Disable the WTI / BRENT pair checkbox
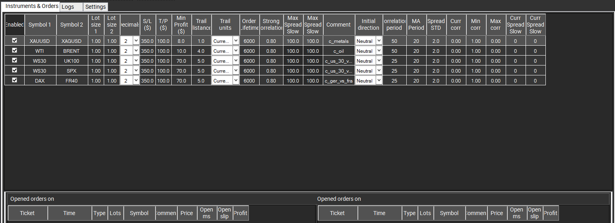This screenshot has height=223, width=615. [x=15, y=50]
